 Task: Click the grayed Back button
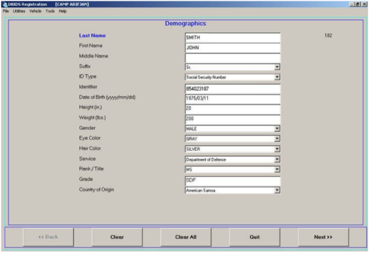pyautogui.click(x=48, y=237)
